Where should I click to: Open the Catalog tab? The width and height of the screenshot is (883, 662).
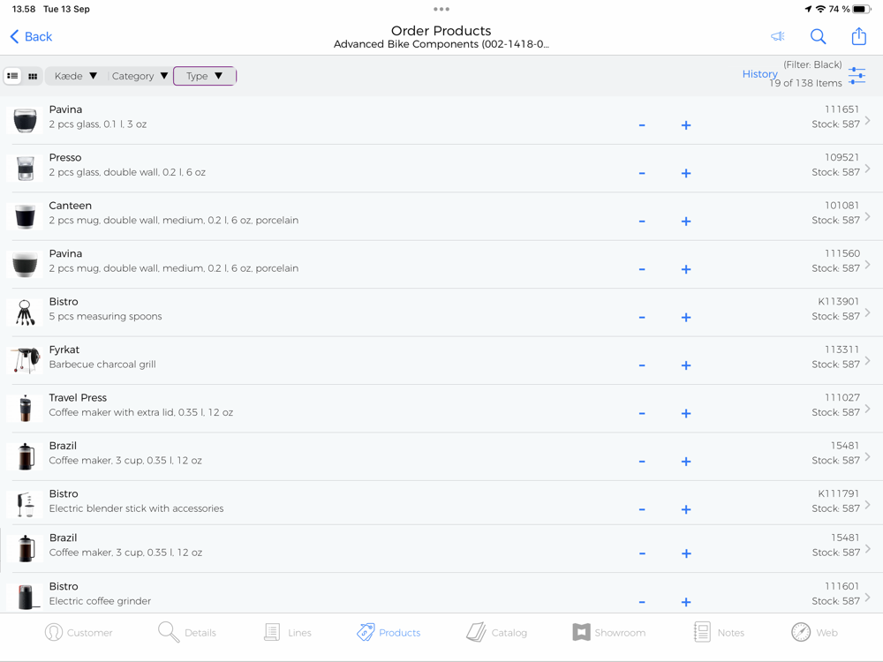click(496, 632)
